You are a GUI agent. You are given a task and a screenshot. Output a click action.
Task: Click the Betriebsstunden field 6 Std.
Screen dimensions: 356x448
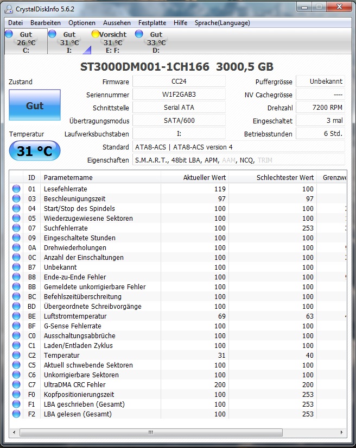click(320, 133)
